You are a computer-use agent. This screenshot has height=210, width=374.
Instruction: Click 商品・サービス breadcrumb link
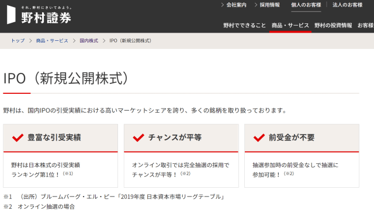[52, 41]
